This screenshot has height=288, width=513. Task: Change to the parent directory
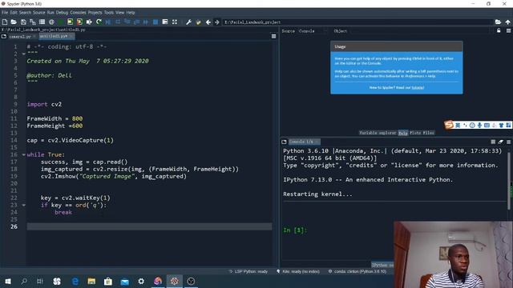tap(507, 22)
